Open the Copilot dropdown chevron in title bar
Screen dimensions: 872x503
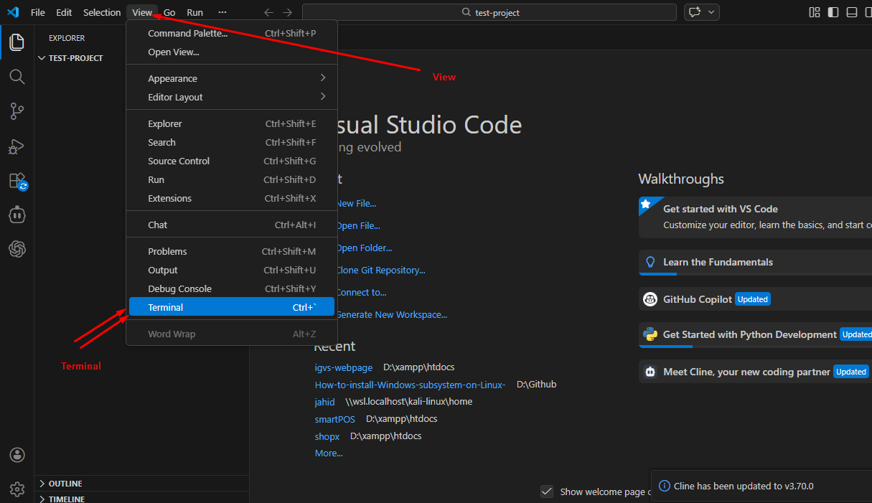click(711, 12)
